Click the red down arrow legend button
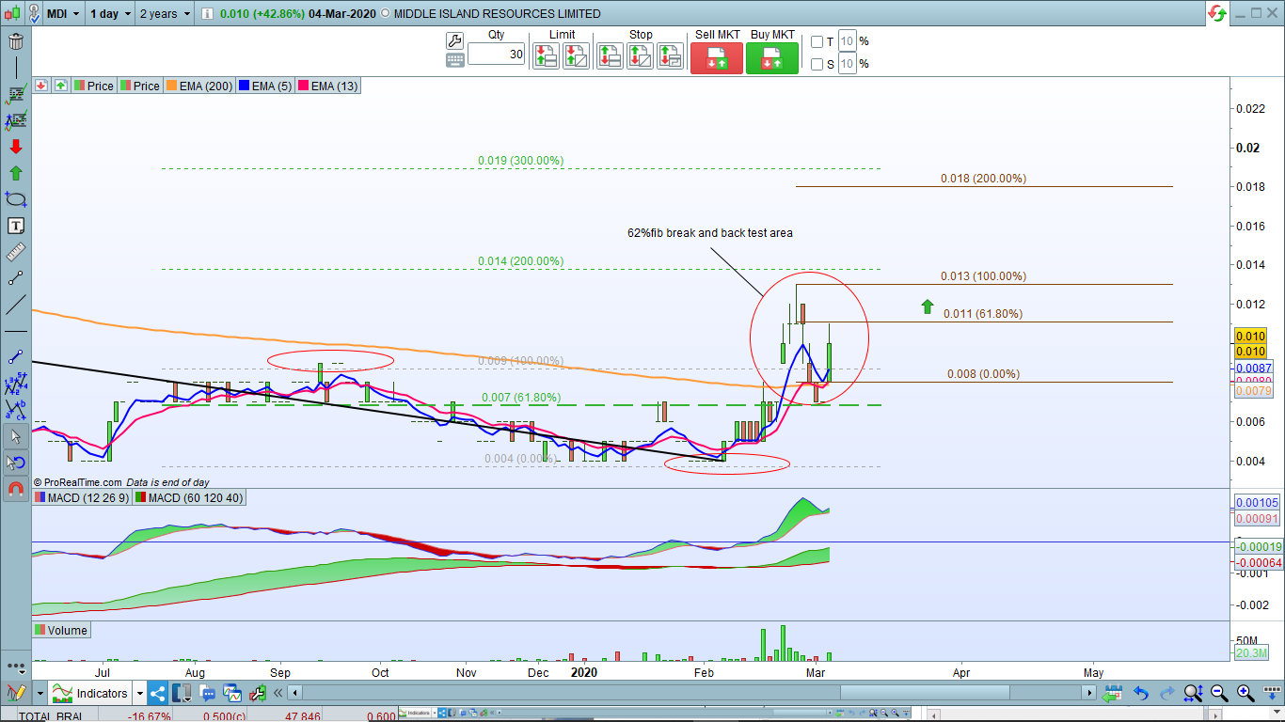 pos(41,86)
